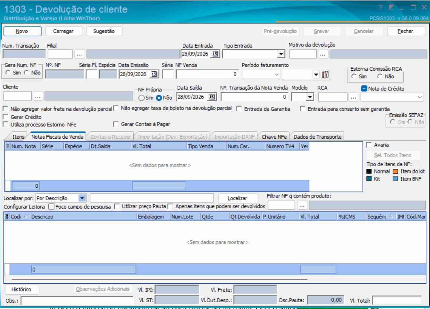Click the Vl. Total column header in Notas grid
The width and height of the screenshot is (430, 309).
point(159,146)
